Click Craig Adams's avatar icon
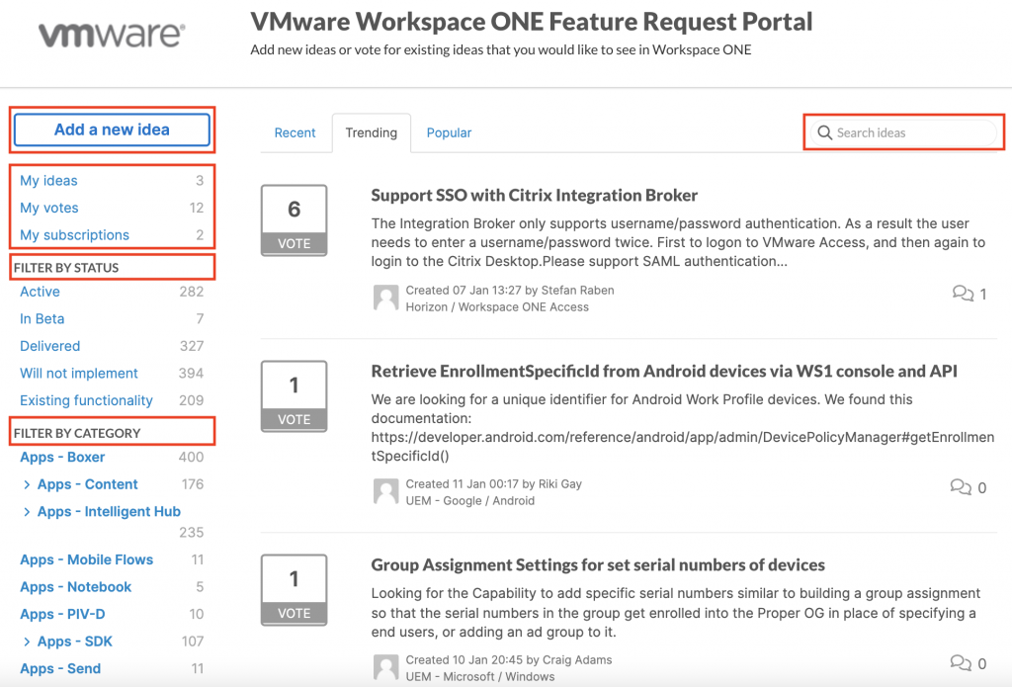Viewport: 1012px width, 687px height. coord(386,667)
